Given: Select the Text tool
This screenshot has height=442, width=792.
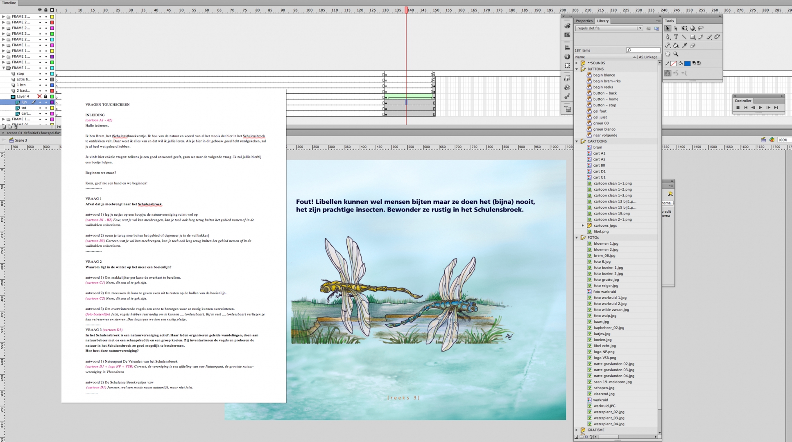Looking at the screenshot, I should [676, 37].
